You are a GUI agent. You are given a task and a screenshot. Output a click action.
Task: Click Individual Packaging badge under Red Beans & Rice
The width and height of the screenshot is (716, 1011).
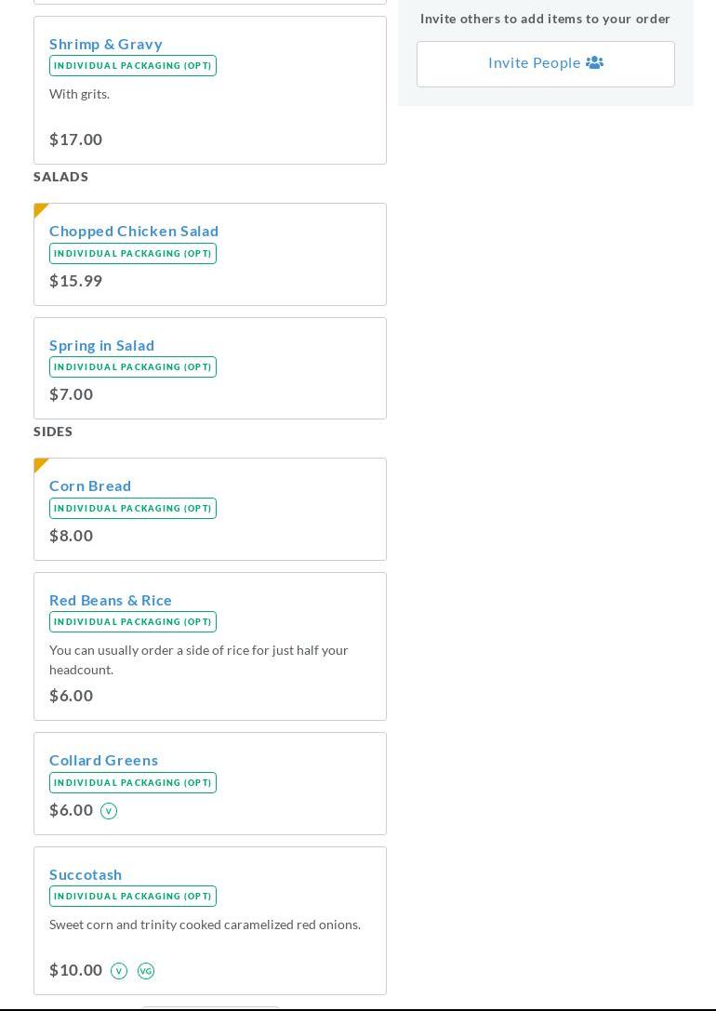pos(133,622)
